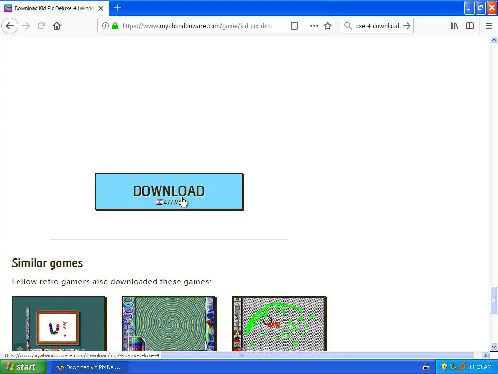The width and height of the screenshot is (498, 374).
Task: Click the vertical scrollbar thumb
Action: point(494,300)
